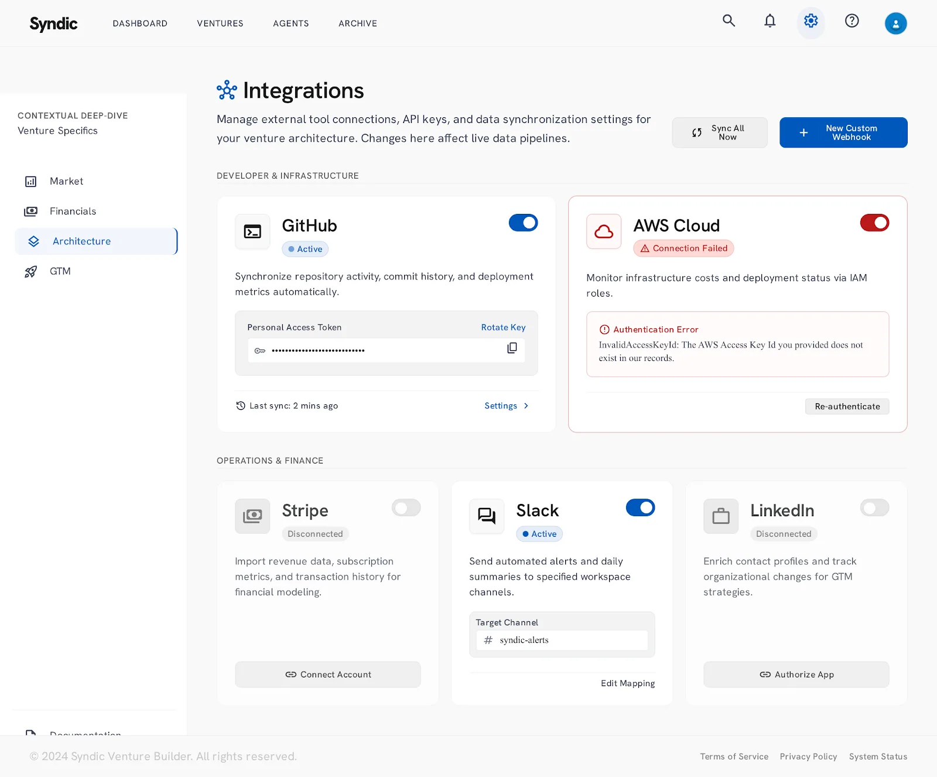Open Privacy Policy link
Image resolution: width=937 pixels, height=777 pixels.
808,756
